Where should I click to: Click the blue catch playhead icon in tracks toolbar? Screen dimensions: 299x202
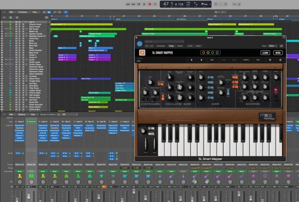66,12
